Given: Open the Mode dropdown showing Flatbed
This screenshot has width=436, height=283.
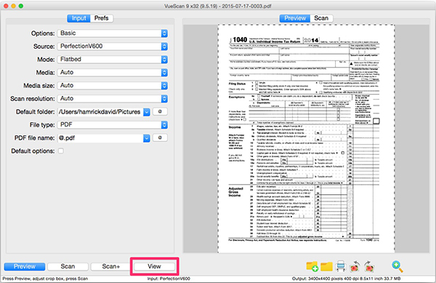Looking at the screenshot, I should point(113,59).
